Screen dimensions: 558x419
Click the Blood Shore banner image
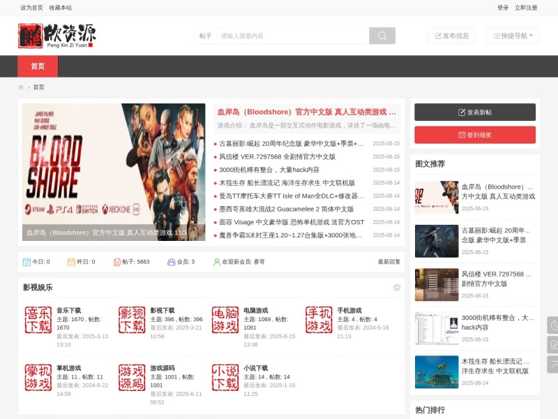click(114, 172)
